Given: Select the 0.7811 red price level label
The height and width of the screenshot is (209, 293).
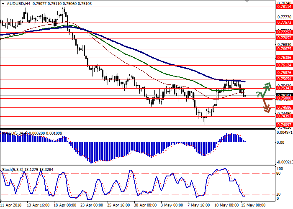Looking at the screenshot, I should [283, 7].
